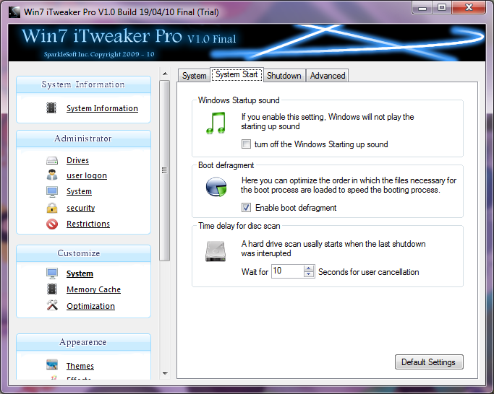
Task: Click the Restrictions prohibited sign icon
Action: (52, 224)
